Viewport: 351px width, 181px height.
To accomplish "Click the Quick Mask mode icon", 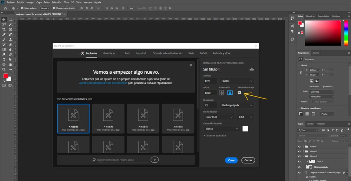I will pyautogui.click(x=4, y=85).
